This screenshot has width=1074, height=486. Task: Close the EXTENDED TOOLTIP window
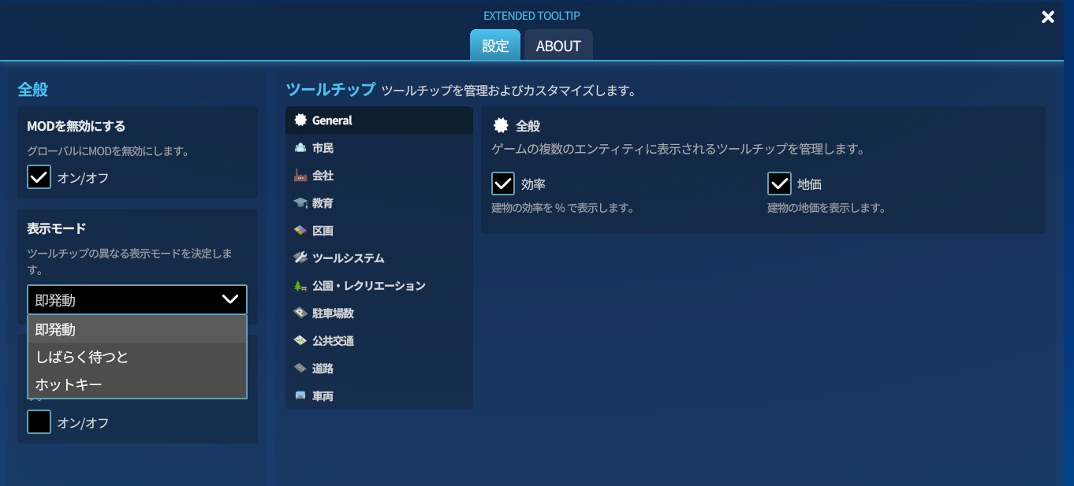click(1048, 17)
